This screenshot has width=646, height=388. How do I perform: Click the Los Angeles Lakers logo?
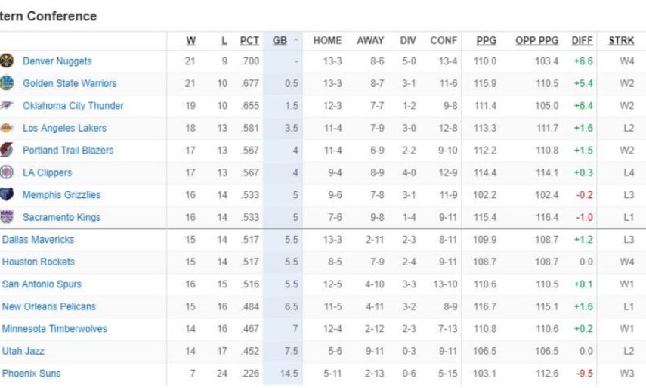[7, 128]
